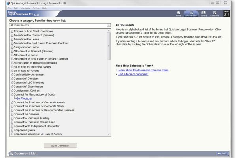Click the Consignment Contract document icon
This screenshot has width=237, height=158.
tap(11, 90)
